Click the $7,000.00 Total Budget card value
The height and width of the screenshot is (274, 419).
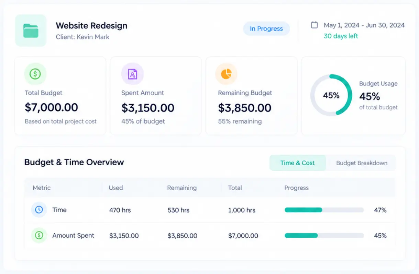pyautogui.click(x=51, y=107)
